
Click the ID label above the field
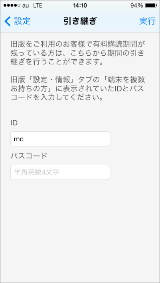point(14,123)
